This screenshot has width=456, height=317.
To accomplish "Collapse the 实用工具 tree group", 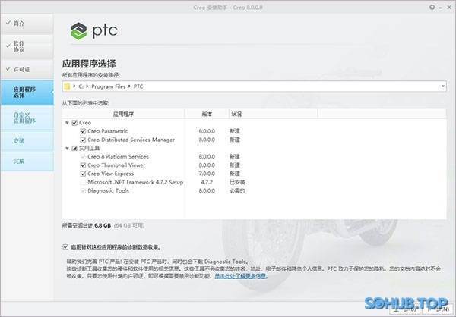I will tap(67, 149).
